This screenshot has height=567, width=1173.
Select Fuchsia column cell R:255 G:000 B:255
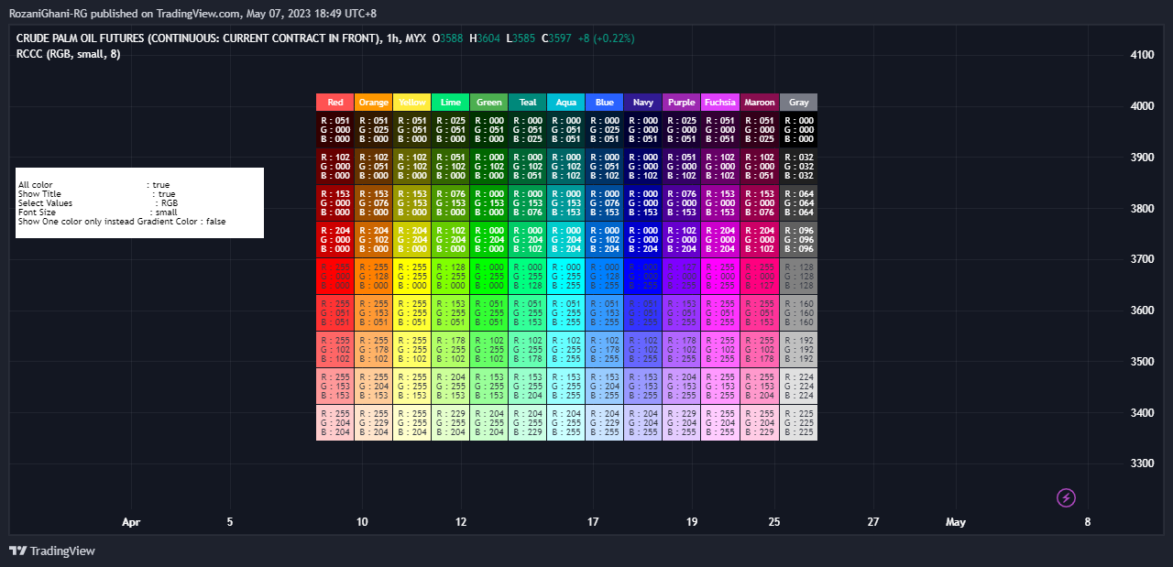coord(720,276)
